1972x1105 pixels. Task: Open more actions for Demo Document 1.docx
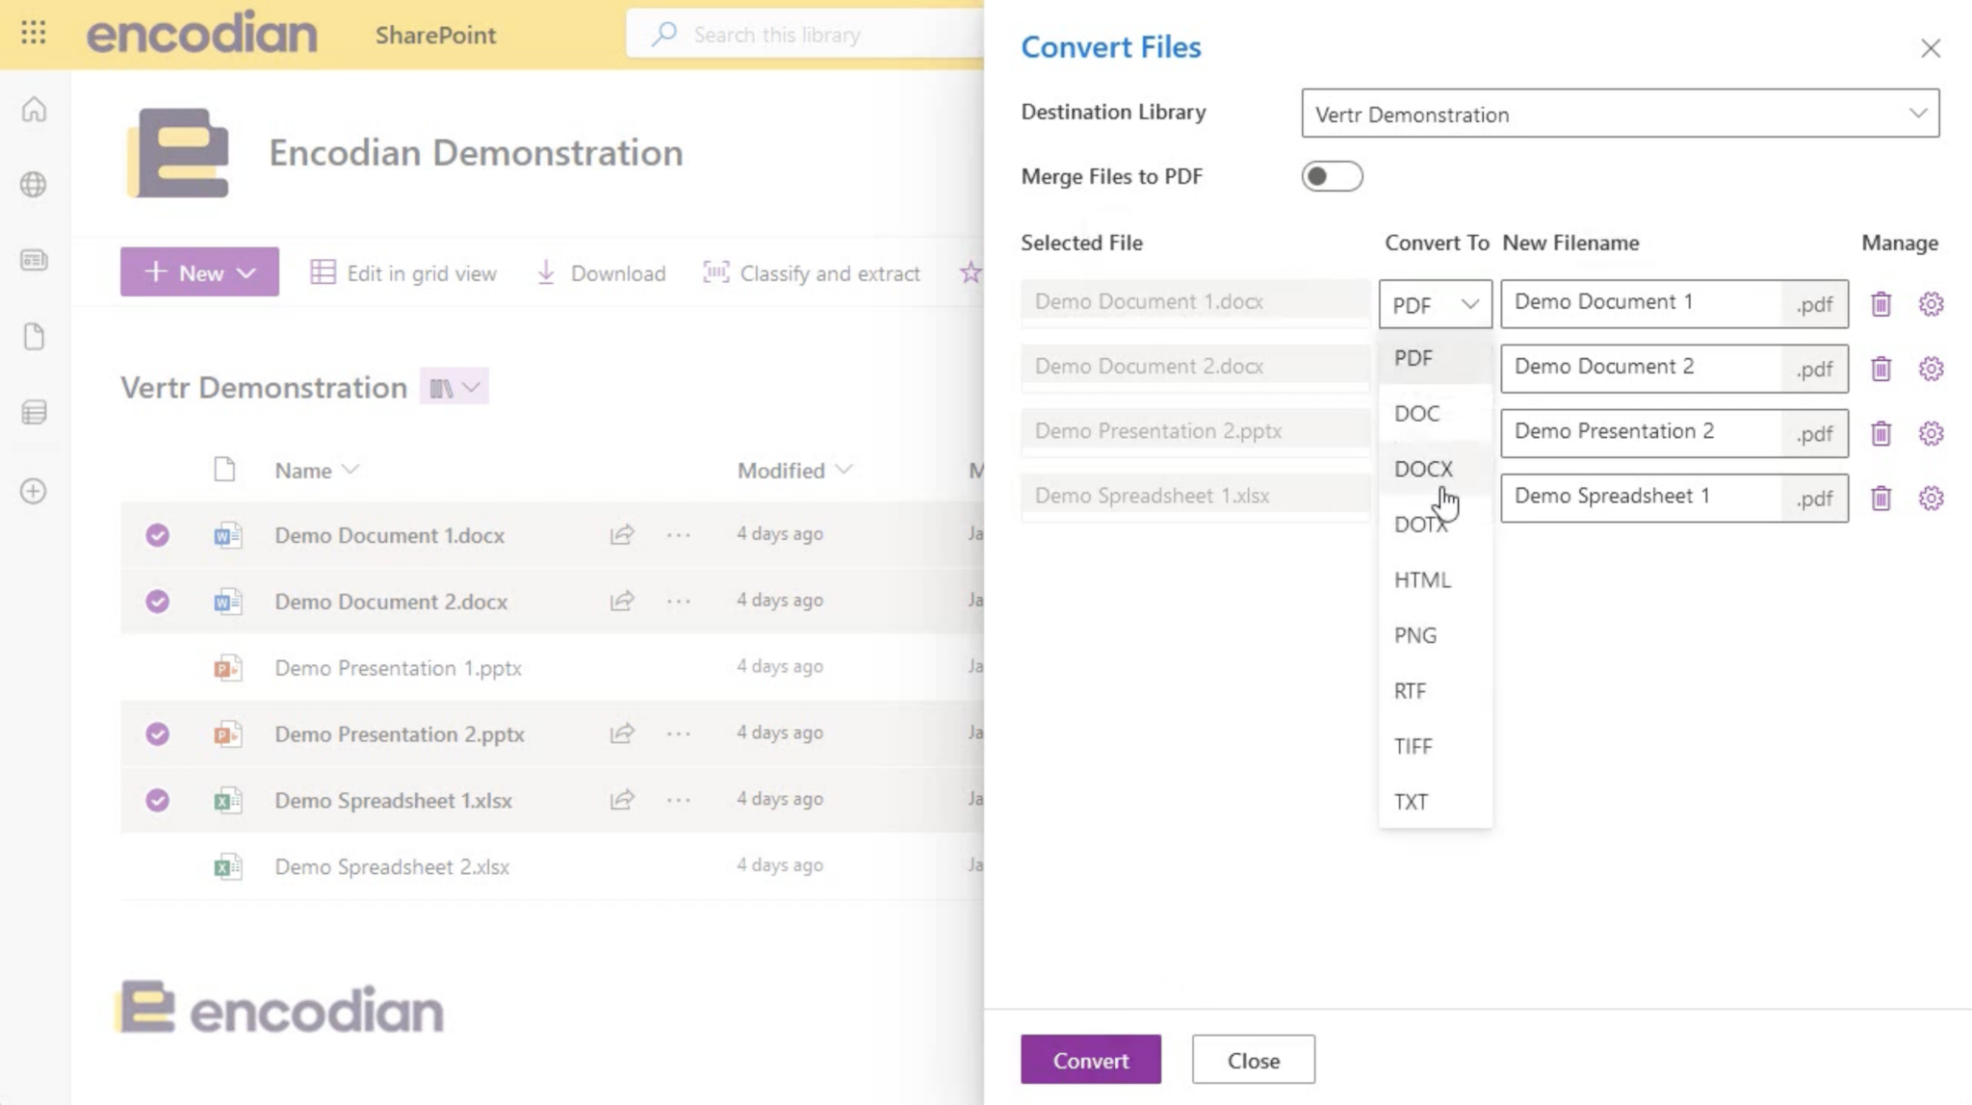pos(679,534)
